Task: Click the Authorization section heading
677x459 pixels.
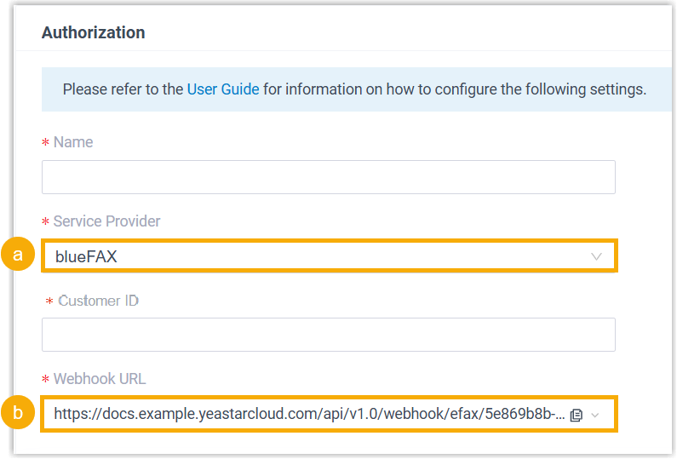Action: [93, 32]
